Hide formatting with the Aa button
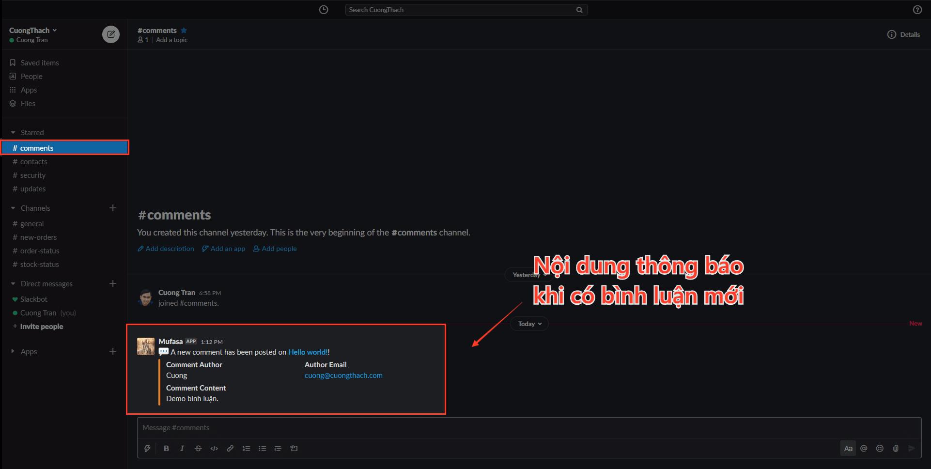Image resolution: width=931 pixels, height=469 pixels. point(848,448)
